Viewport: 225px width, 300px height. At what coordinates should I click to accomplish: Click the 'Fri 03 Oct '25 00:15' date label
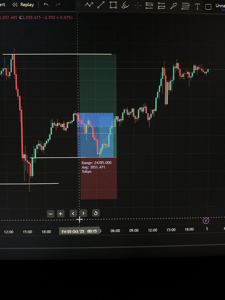(x=79, y=231)
